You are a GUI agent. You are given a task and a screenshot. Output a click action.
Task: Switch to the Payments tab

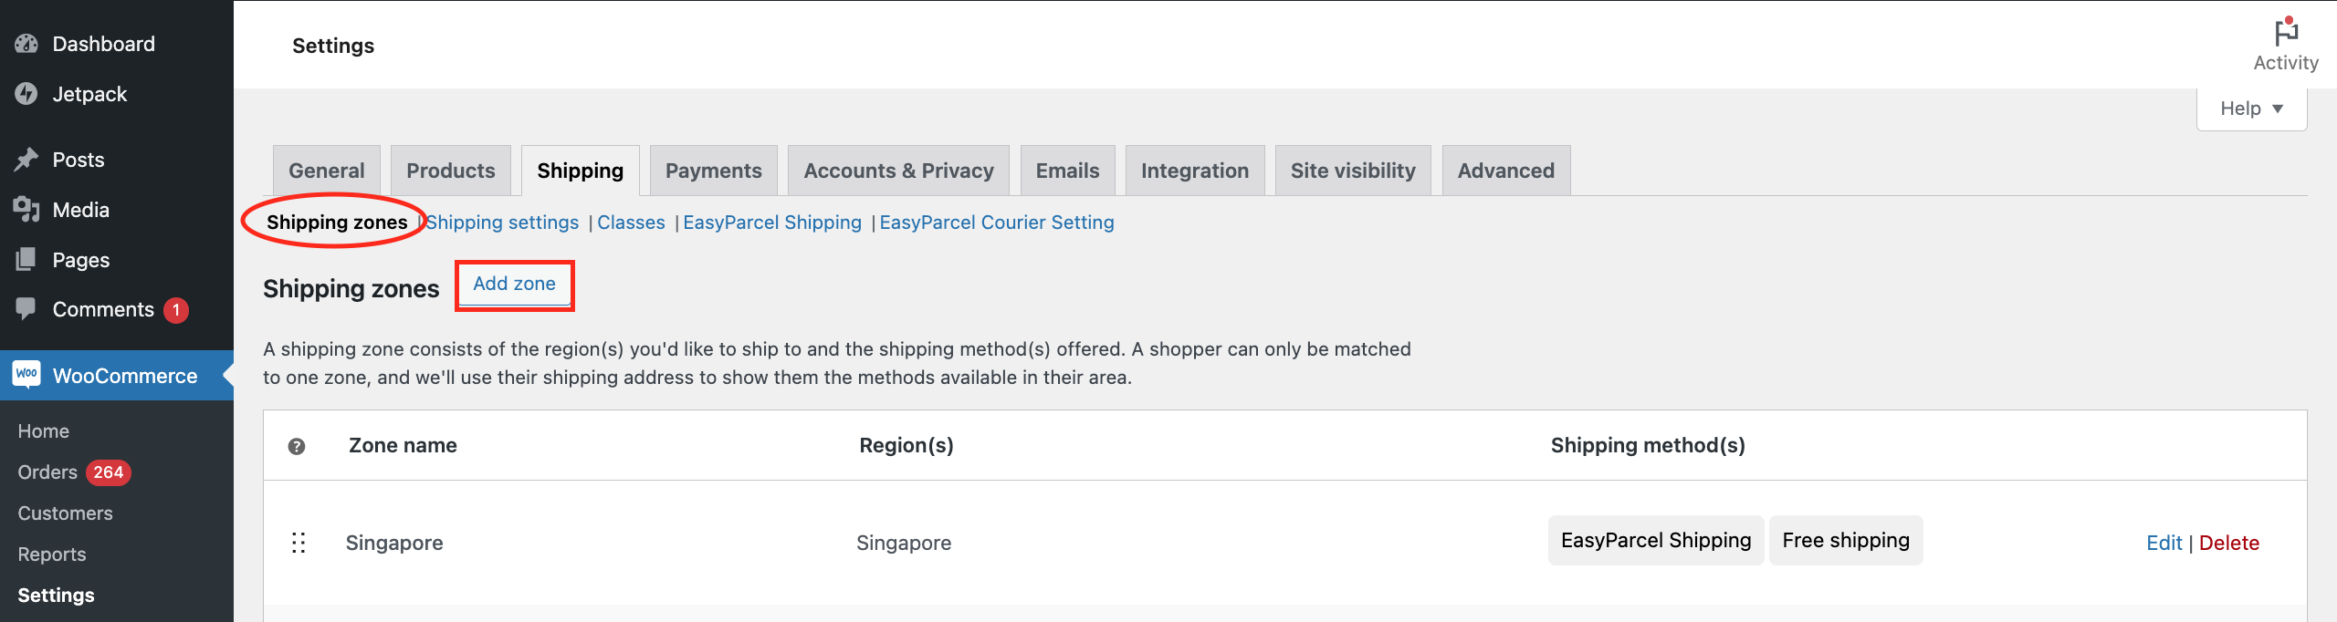(x=713, y=171)
